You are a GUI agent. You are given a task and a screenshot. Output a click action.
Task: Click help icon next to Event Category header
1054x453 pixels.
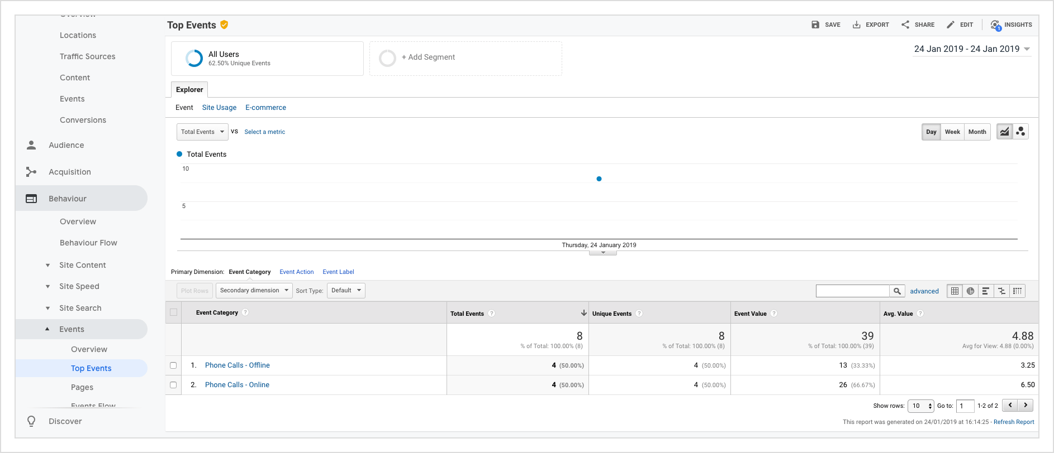click(x=245, y=312)
